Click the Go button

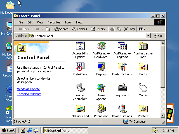tap(158, 36)
